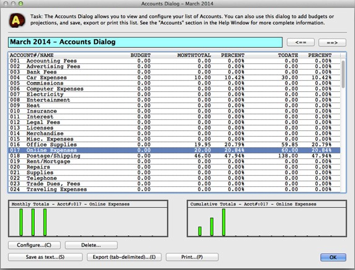Viewport: 355px width, 270px height.
Task: Select the 024 Traveling Expenses row
Action: tap(174, 189)
